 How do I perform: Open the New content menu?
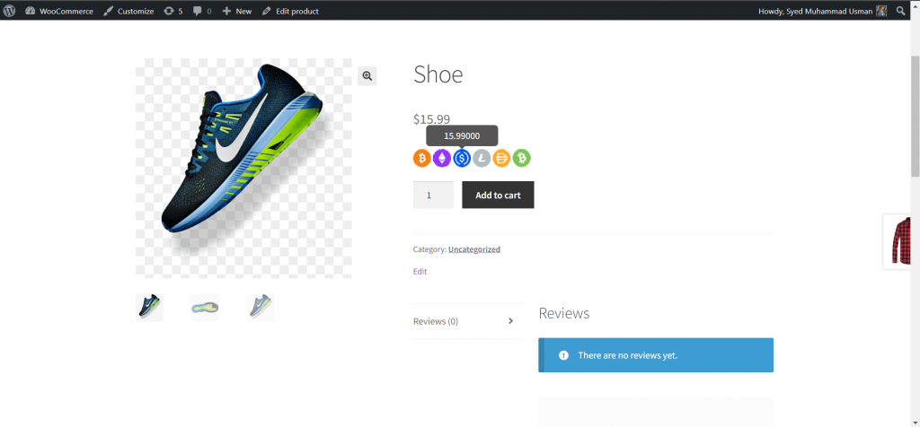coord(237,11)
